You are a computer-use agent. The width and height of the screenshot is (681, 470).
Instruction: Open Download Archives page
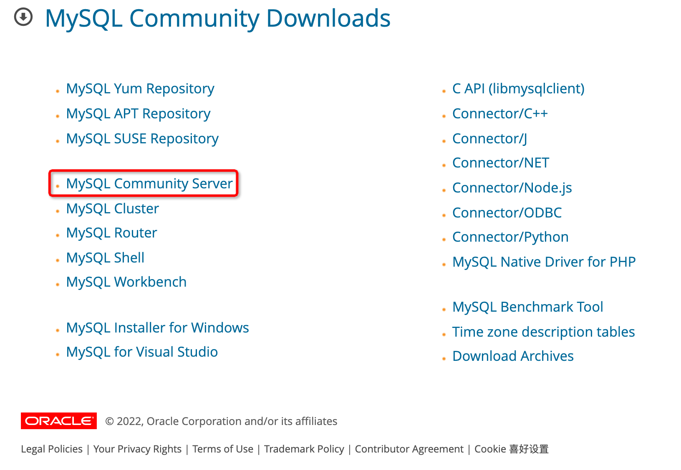(x=513, y=356)
